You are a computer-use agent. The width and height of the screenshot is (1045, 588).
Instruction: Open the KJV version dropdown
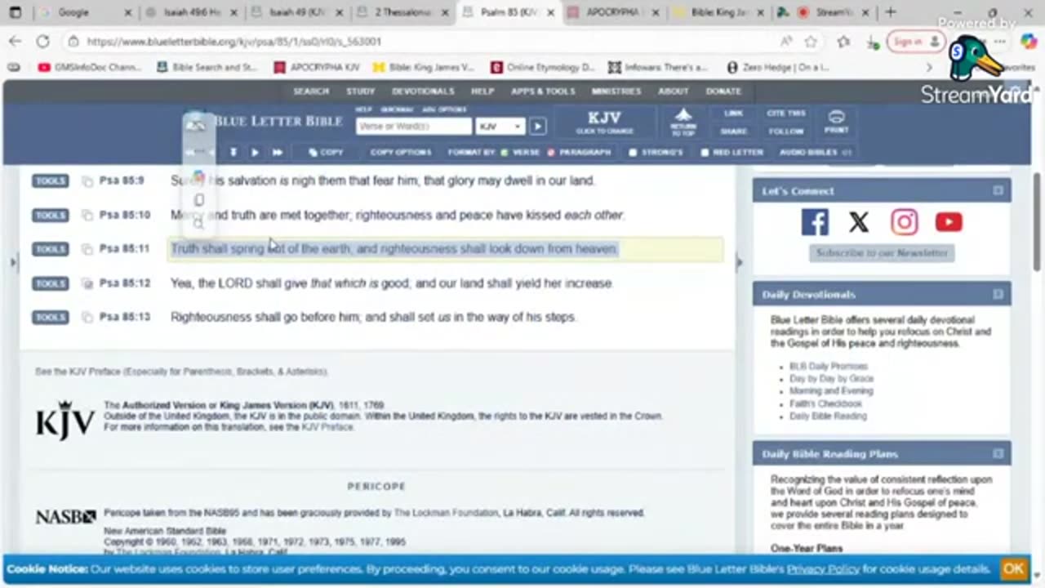(500, 127)
